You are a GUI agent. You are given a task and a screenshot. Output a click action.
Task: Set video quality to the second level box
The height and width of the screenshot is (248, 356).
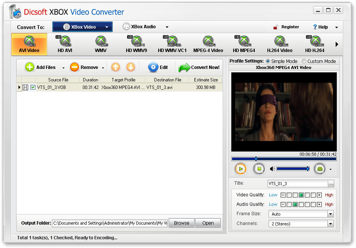(295, 195)
